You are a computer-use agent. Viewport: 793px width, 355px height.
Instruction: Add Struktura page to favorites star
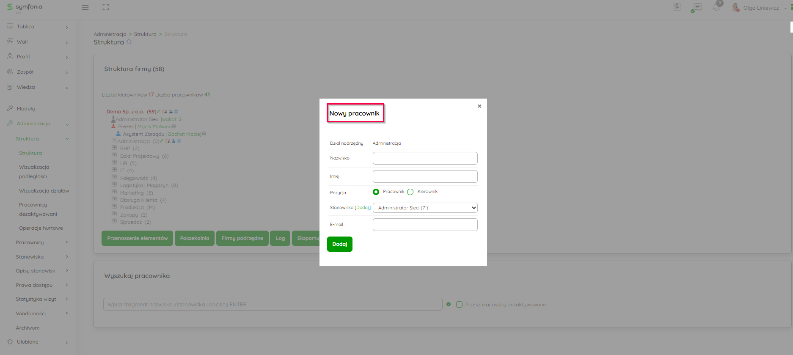pyautogui.click(x=129, y=42)
